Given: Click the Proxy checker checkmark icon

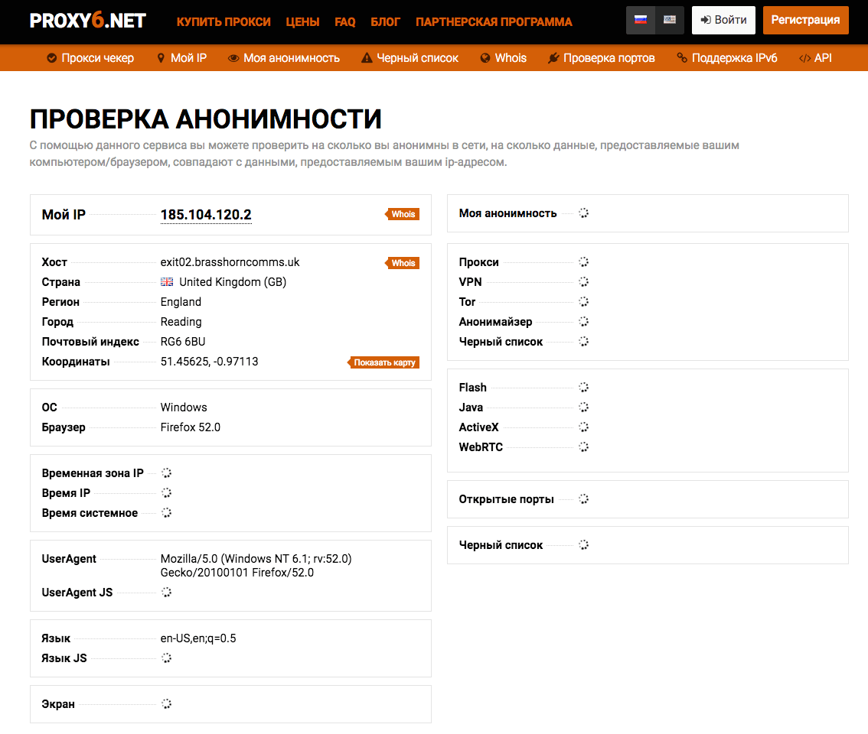Looking at the screenshot, I should (51, 58).
